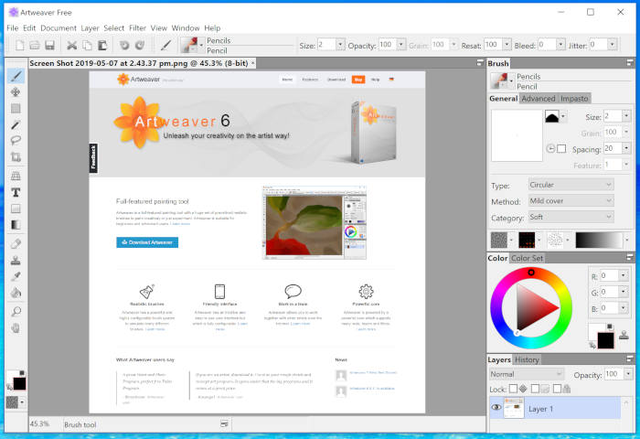Expand the toolbar Opacity dropdown arrow
The image size is (640, 439).
click(401, 45)
